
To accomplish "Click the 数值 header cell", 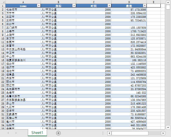I will [x=129, y=6].
